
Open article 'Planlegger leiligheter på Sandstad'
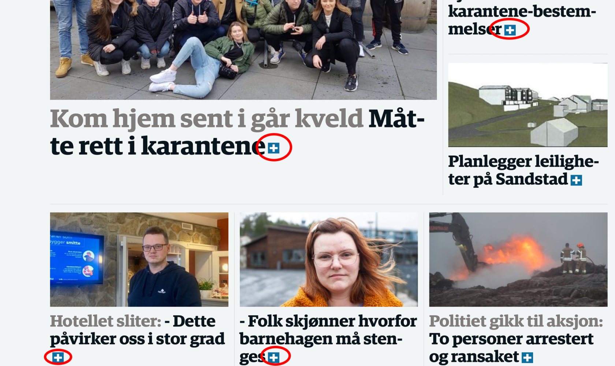[523, 170]
